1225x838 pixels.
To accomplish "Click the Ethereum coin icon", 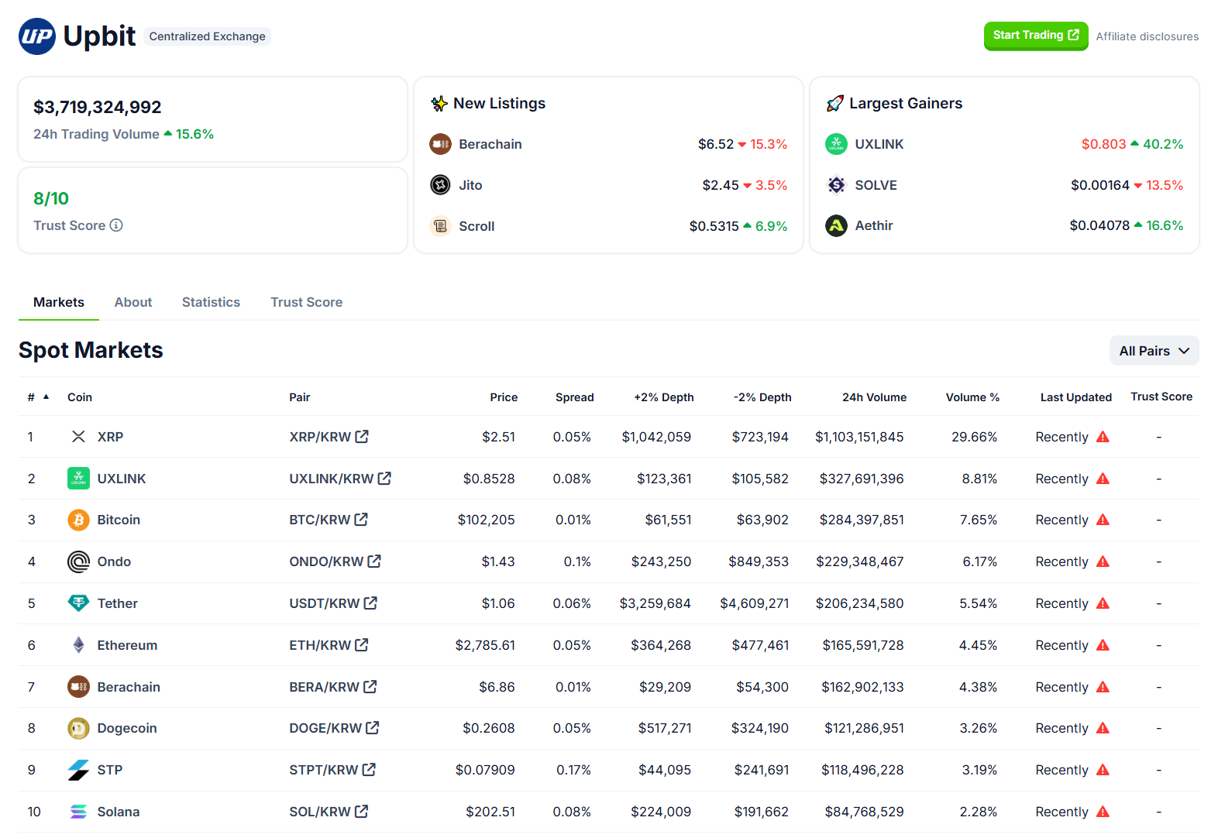I will pyautogui.click(x=78, y=645).
